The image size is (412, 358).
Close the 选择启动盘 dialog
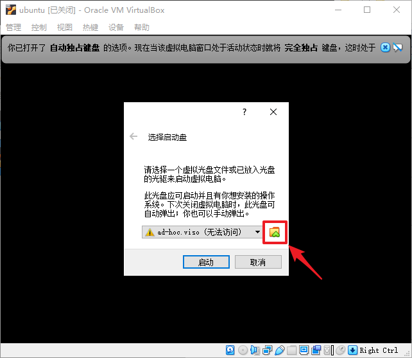(273, 112)
